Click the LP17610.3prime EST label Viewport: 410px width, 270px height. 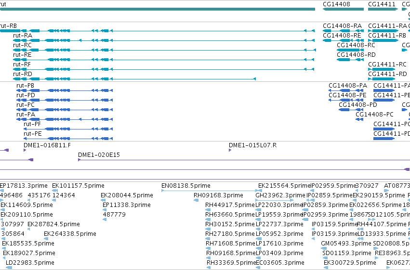click(x=279, y=244)
